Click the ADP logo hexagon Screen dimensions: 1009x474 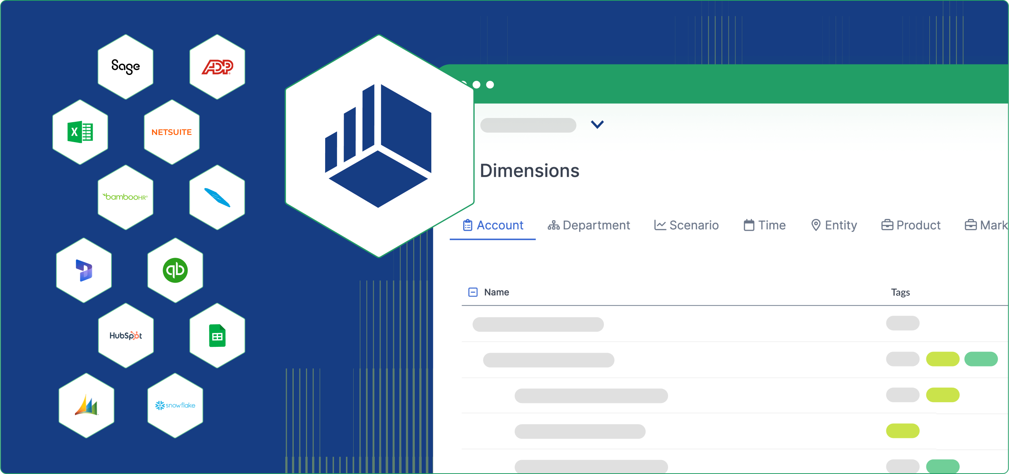(218, 66)
